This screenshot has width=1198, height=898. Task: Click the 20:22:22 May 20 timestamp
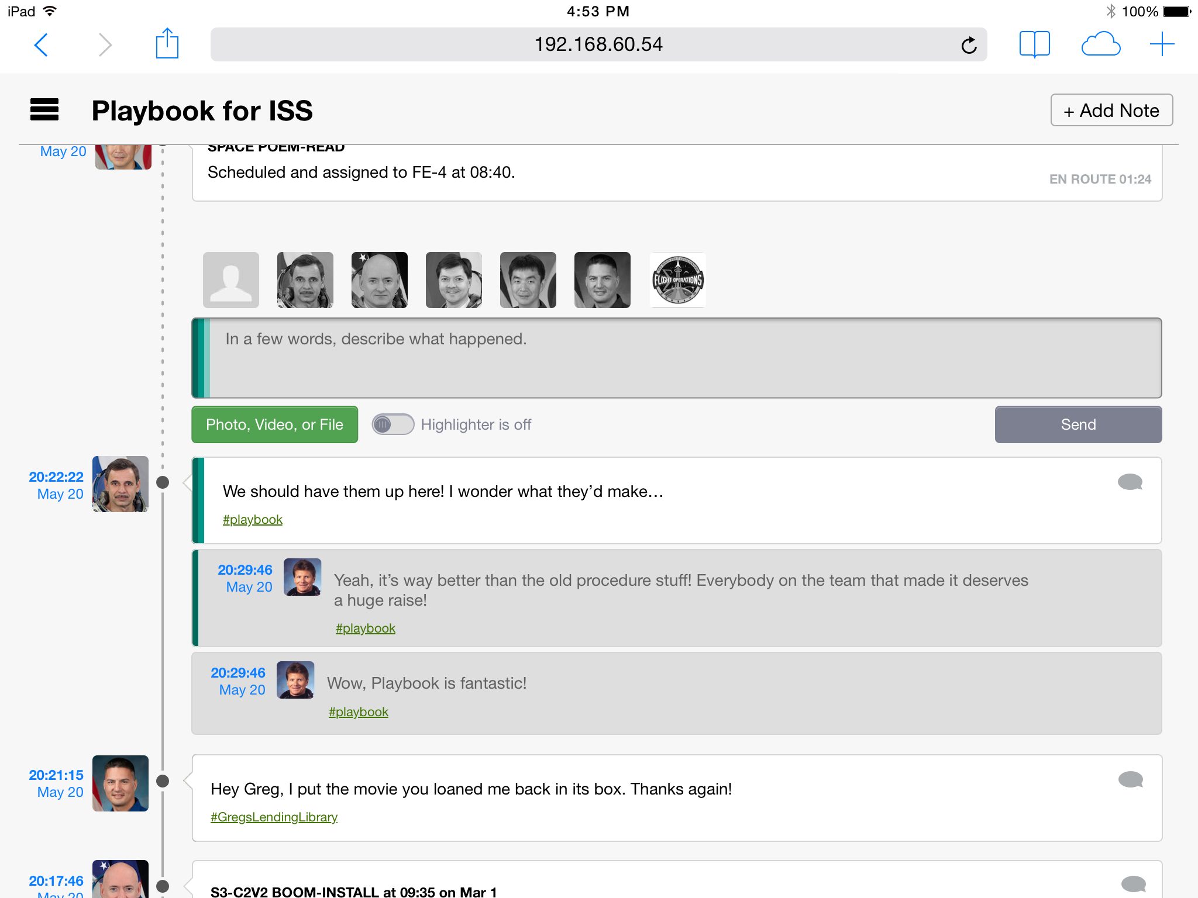coord(56,485)
